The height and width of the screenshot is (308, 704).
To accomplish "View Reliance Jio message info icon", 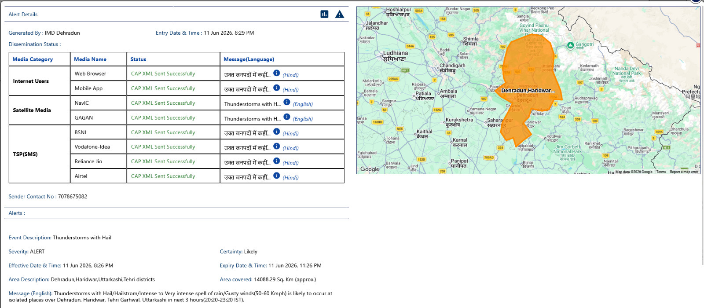I will point(276,161).
